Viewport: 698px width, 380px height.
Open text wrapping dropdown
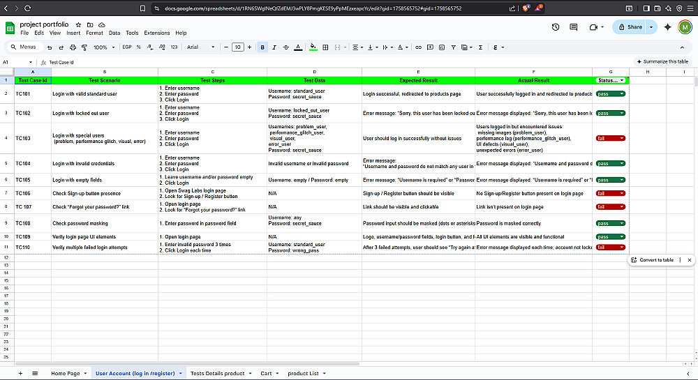[387, 47]
